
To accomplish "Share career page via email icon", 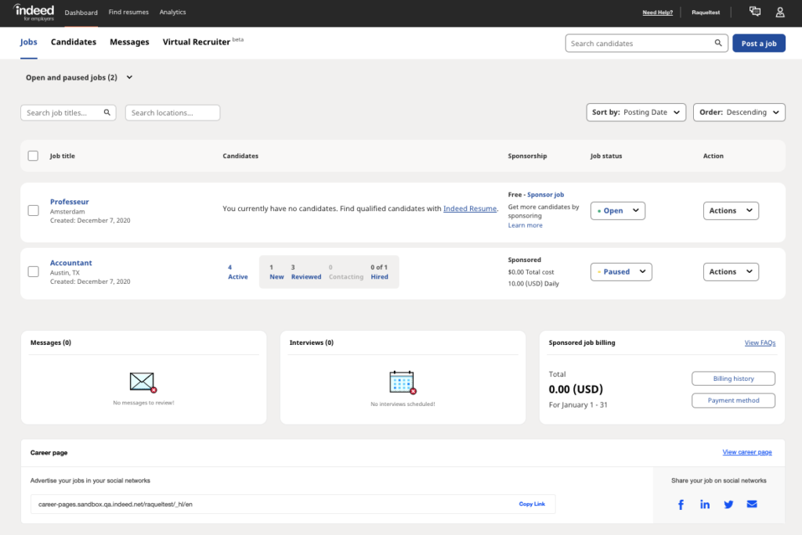I will pyautogui.click(x=752, y=504).
